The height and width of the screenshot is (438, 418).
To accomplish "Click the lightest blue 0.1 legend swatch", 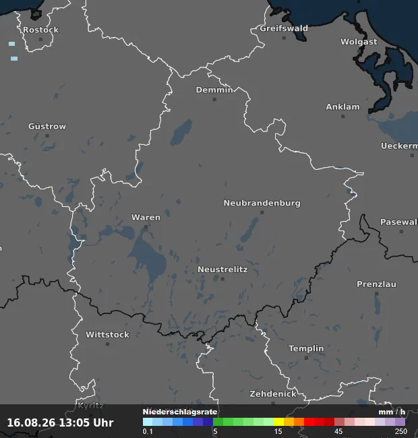I will point(148,422).
